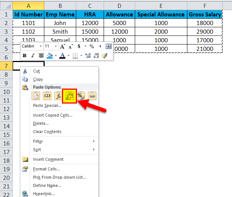Click Decrease Decimal icon

point(96,56)
